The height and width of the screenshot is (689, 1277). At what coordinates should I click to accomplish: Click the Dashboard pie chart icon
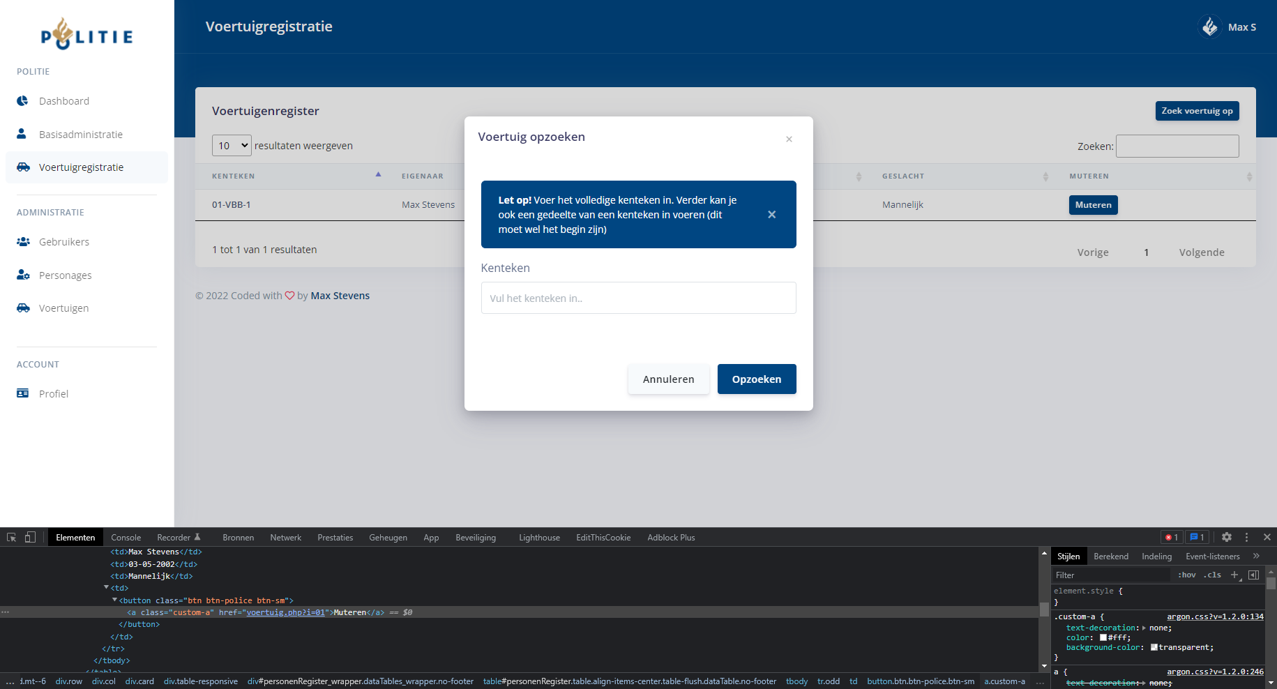[x=23, y=101]
